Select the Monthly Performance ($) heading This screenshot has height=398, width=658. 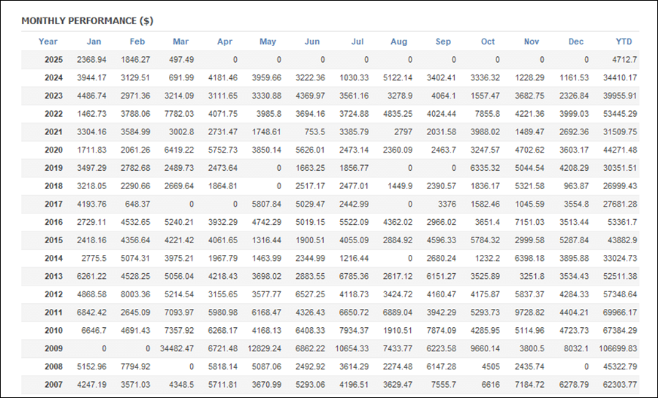(87, 21)
